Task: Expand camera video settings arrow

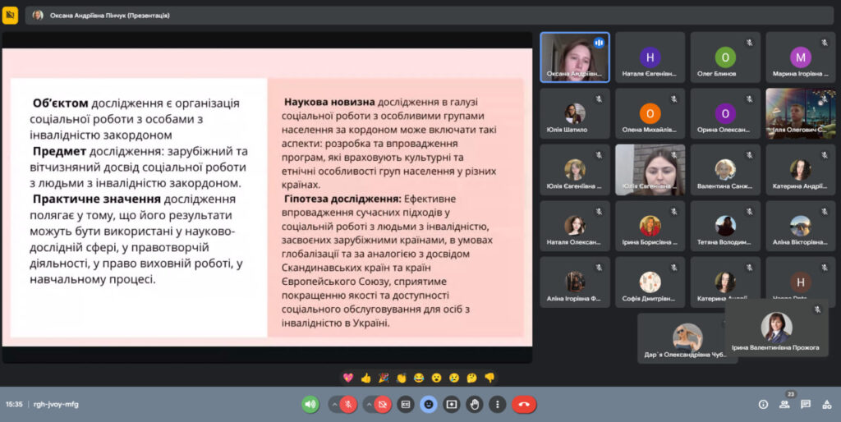Action: pyautogui.click(x=368, y=404)
